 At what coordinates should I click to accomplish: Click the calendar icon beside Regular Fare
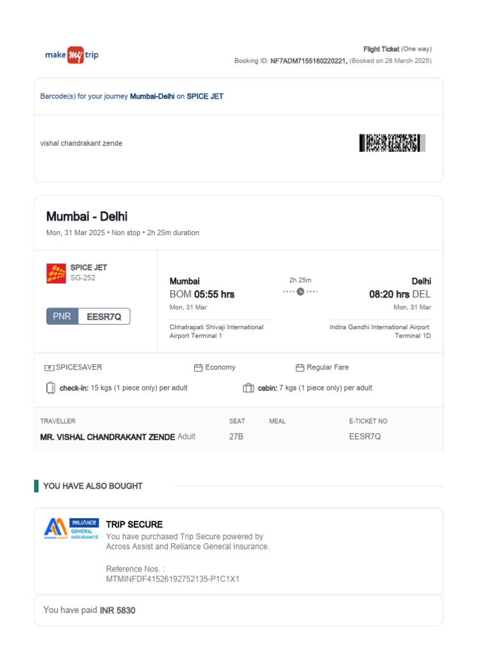point(300,368)
